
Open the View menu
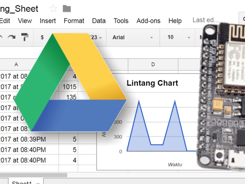[25, 21]
